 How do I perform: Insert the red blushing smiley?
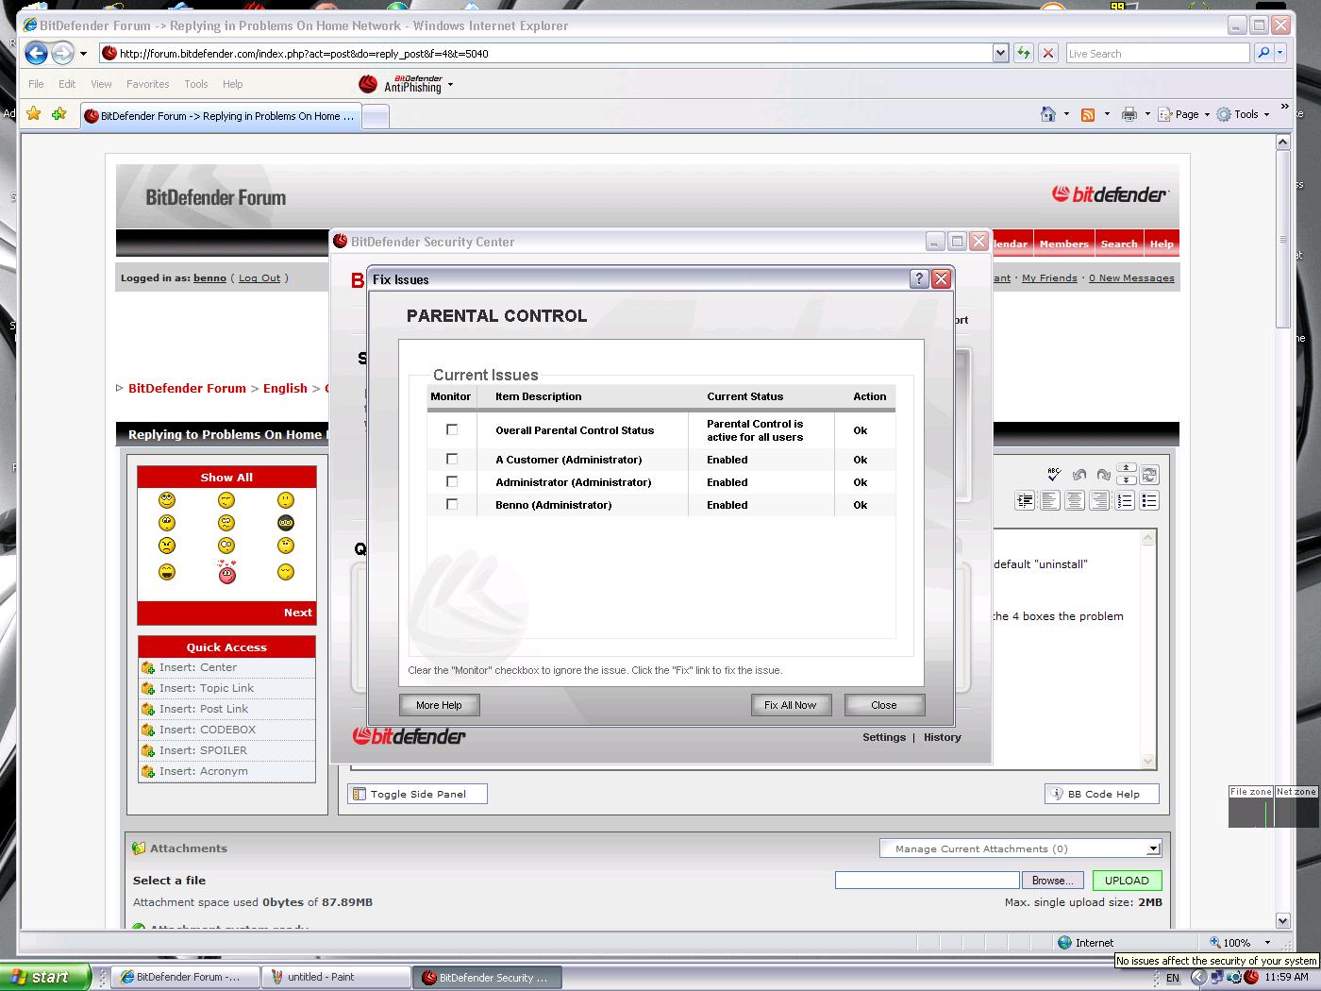coord(226,572)
